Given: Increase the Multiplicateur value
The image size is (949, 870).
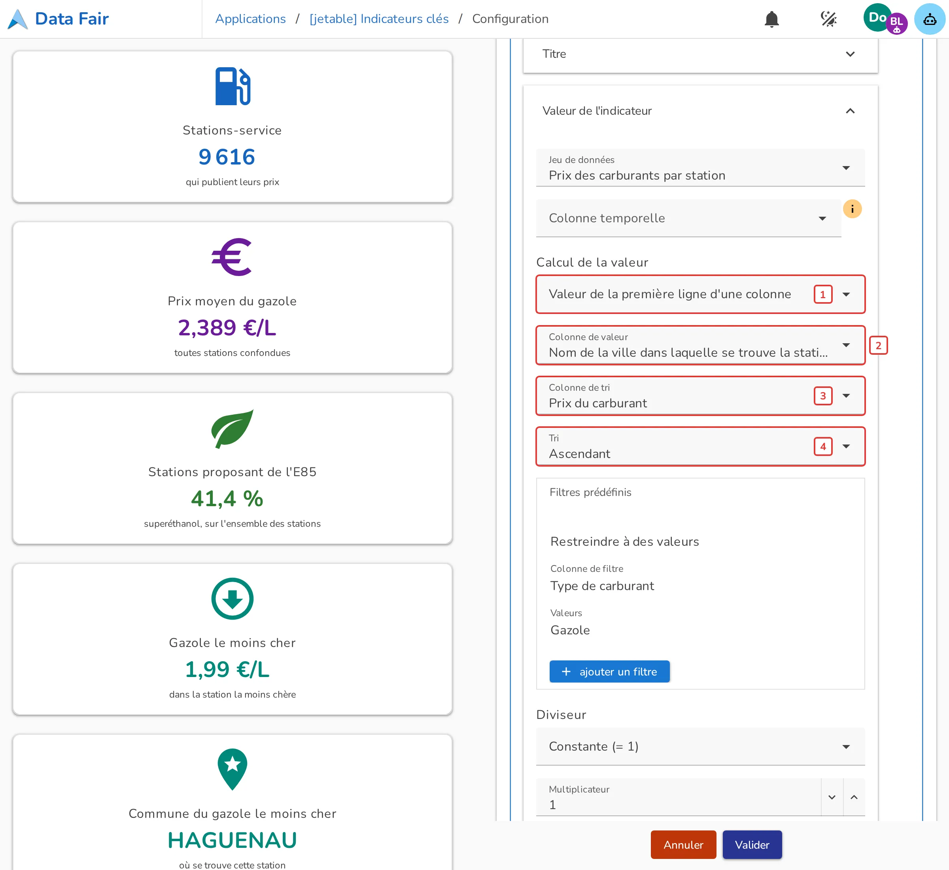Looking at the screenshot, I should coord(854,797).
